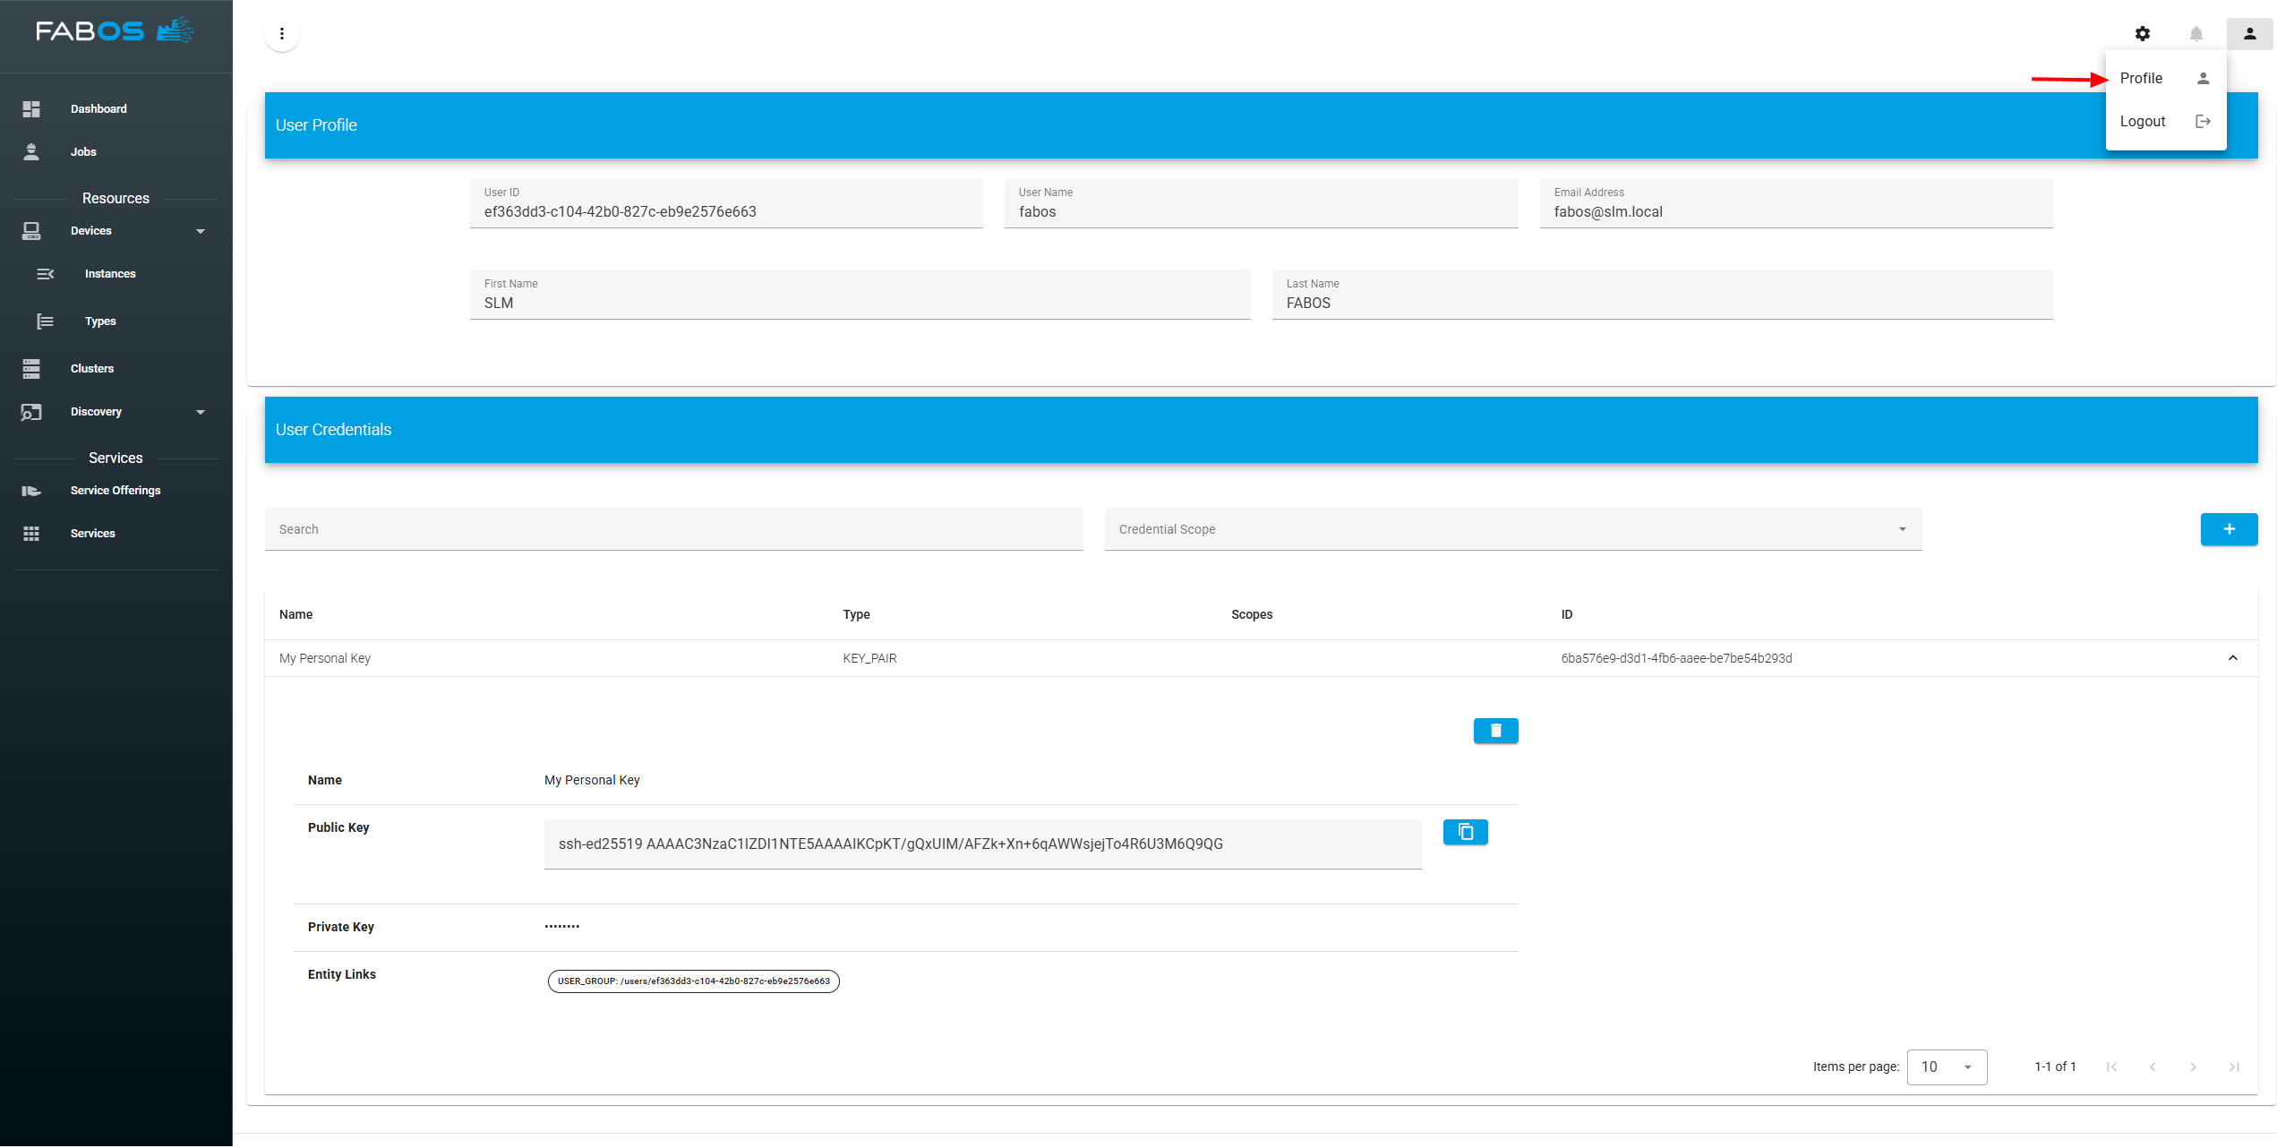The width and height of the screenshot is (2277, 1148).
Task: Click the USER_GROUP entity link chip
Action: pyautogui.click(x=692, y=981)
